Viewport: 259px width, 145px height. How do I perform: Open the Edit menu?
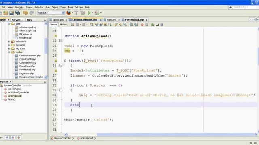[x=4, y=7]
